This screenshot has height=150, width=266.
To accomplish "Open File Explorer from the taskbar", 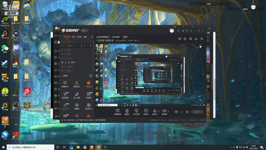I will pyautogui.click(x=78, y=147).
